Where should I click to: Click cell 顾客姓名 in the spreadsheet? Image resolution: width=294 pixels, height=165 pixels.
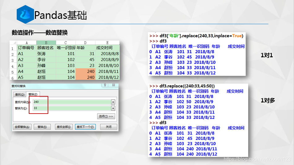pos(45,48)
